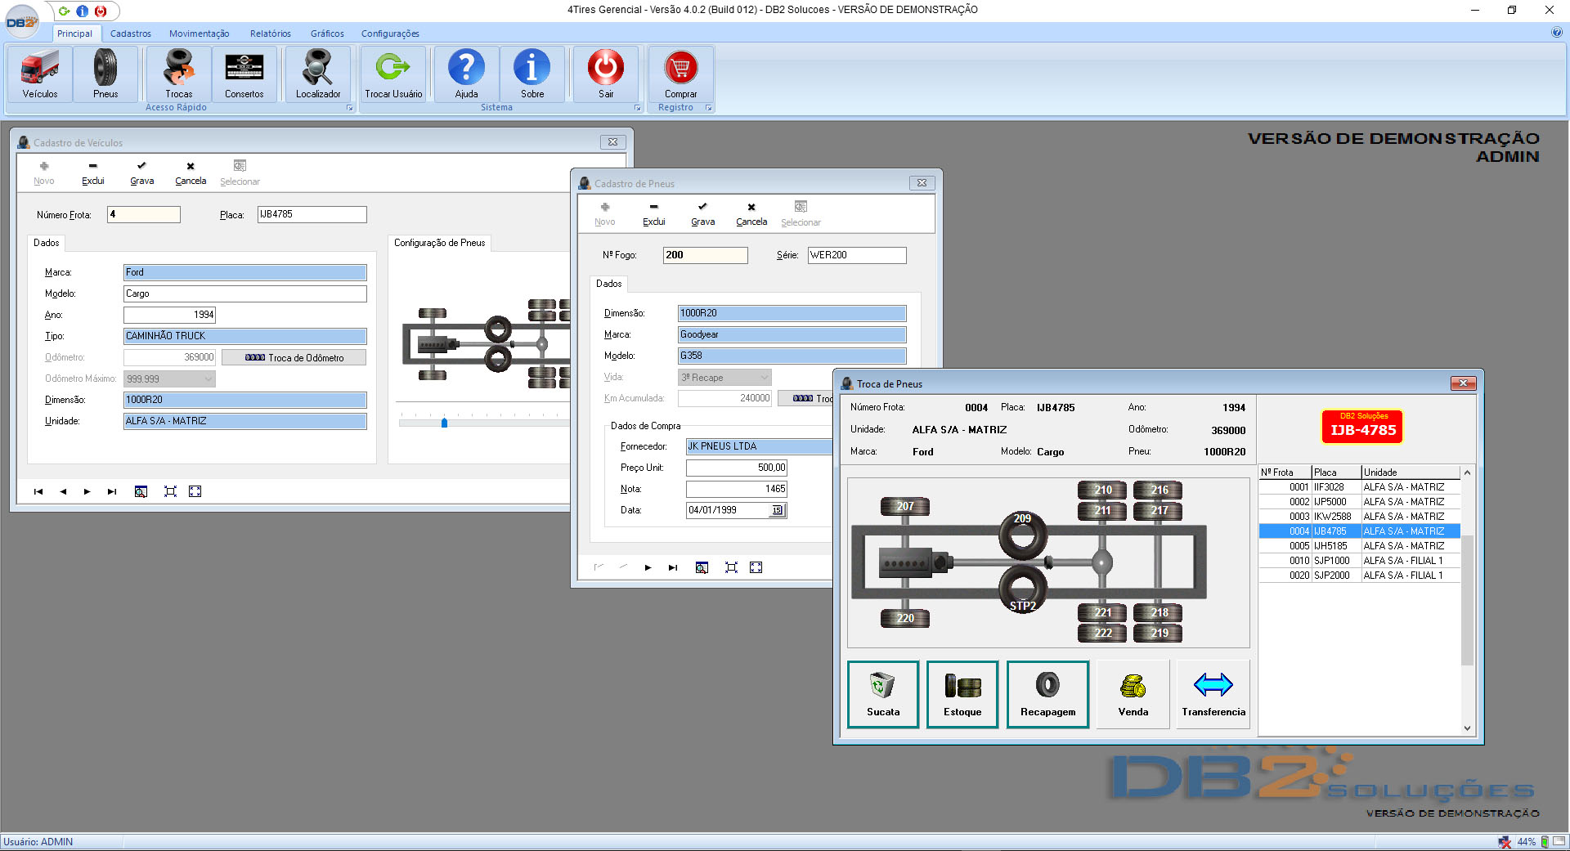This screenshot has height=851, width=1570.
Task: Expand Registro group launcher
Action: pyautogui.click(x=709, y=108)
